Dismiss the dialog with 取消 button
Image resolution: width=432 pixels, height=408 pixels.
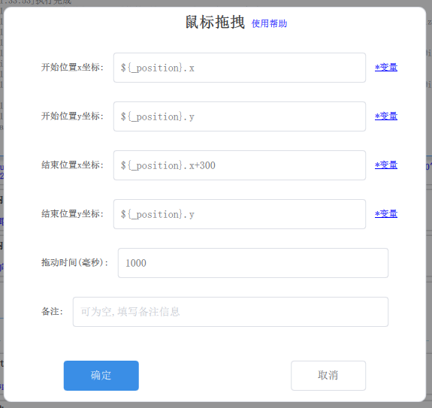(x=328, y=376)
